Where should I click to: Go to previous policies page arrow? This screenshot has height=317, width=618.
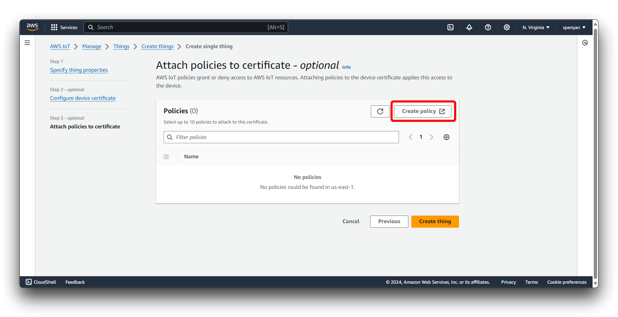(410, 137)
